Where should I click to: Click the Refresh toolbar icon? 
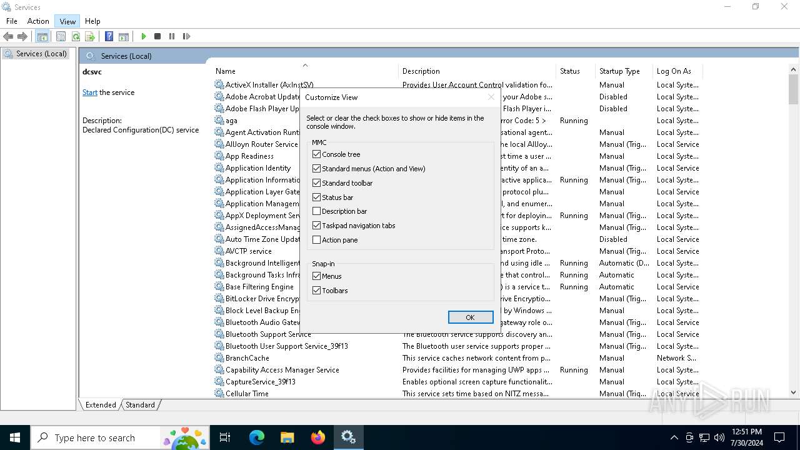click(76, 36)
